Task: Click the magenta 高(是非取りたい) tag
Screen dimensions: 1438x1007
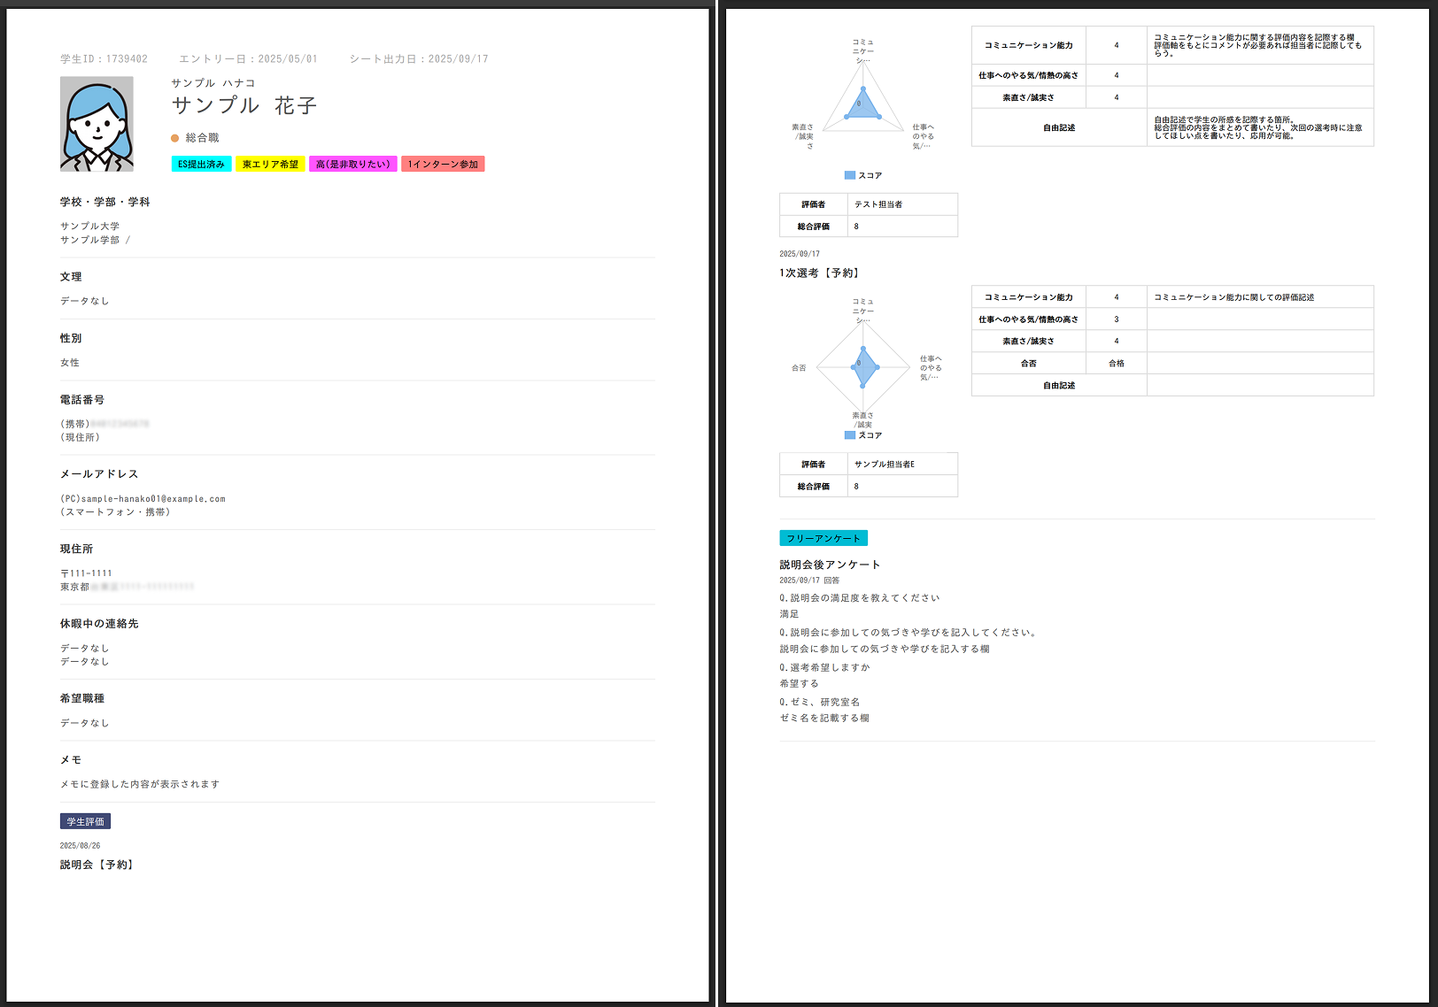Action: (352, 165)
